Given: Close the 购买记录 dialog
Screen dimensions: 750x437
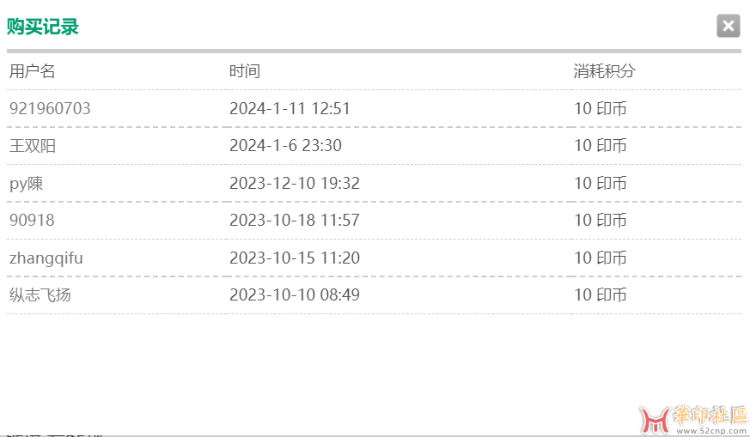Looking at the screenshot, I should tap(728, 26).
